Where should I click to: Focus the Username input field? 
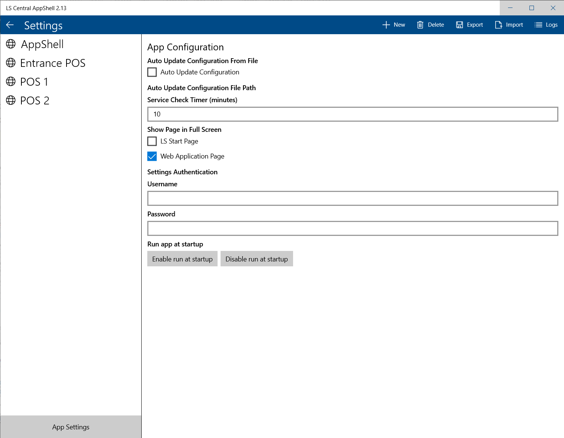(352, 198)
